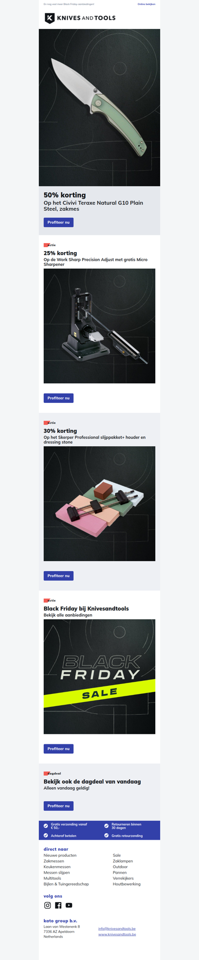Click Profiteer nu under Civivi Teraxe offer
The width and height of the screenshot is (199, 960).
coord(59,222)
